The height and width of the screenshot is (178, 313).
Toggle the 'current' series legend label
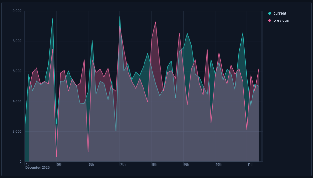(280, 13)
